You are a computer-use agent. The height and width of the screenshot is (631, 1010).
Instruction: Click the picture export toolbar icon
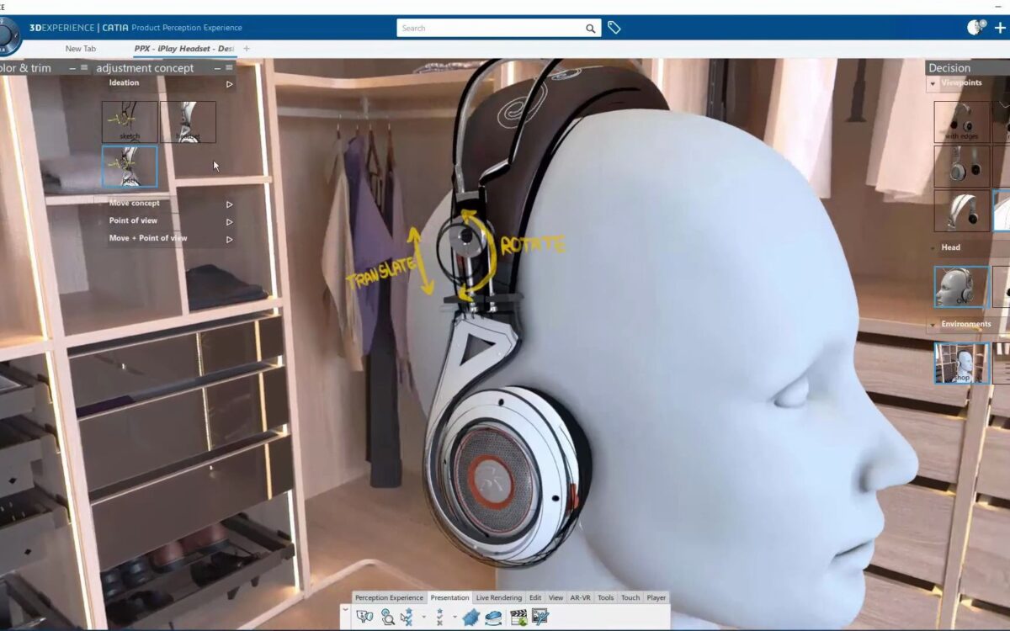[x=540, y=617]
